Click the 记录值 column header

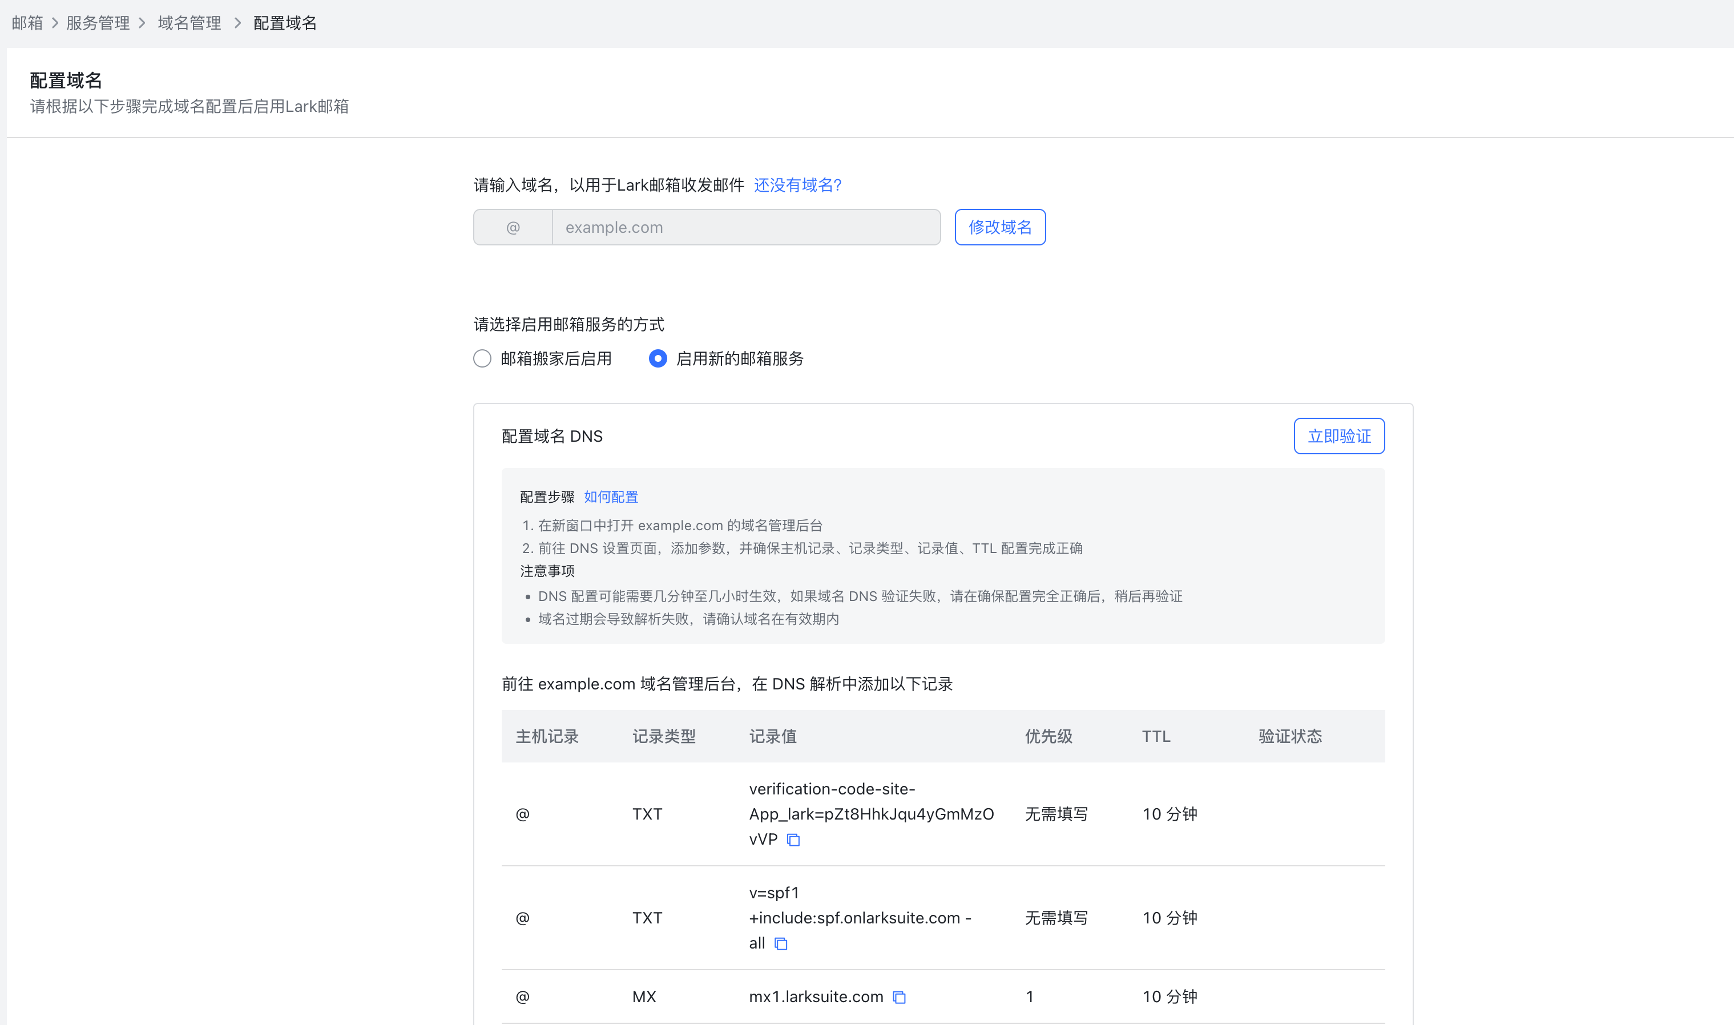[773, 736]
